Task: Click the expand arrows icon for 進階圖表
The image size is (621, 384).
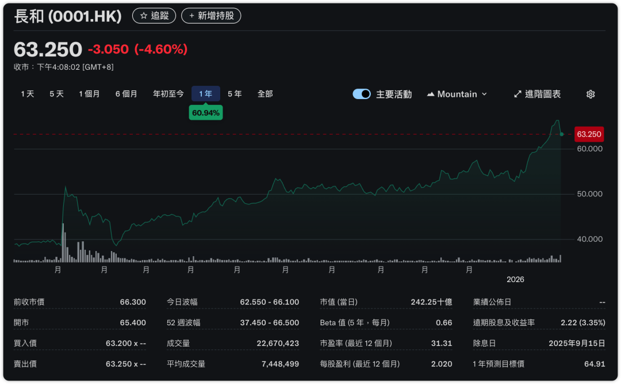Action: pyautogui.click(x=517, y=94)
